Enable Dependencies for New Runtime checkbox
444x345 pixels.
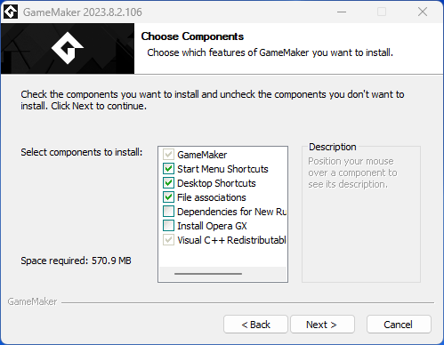(x=168, y=212)
